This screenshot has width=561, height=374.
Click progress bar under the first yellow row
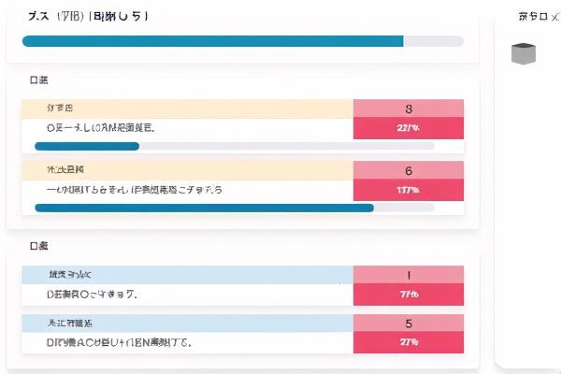(234, 146)
